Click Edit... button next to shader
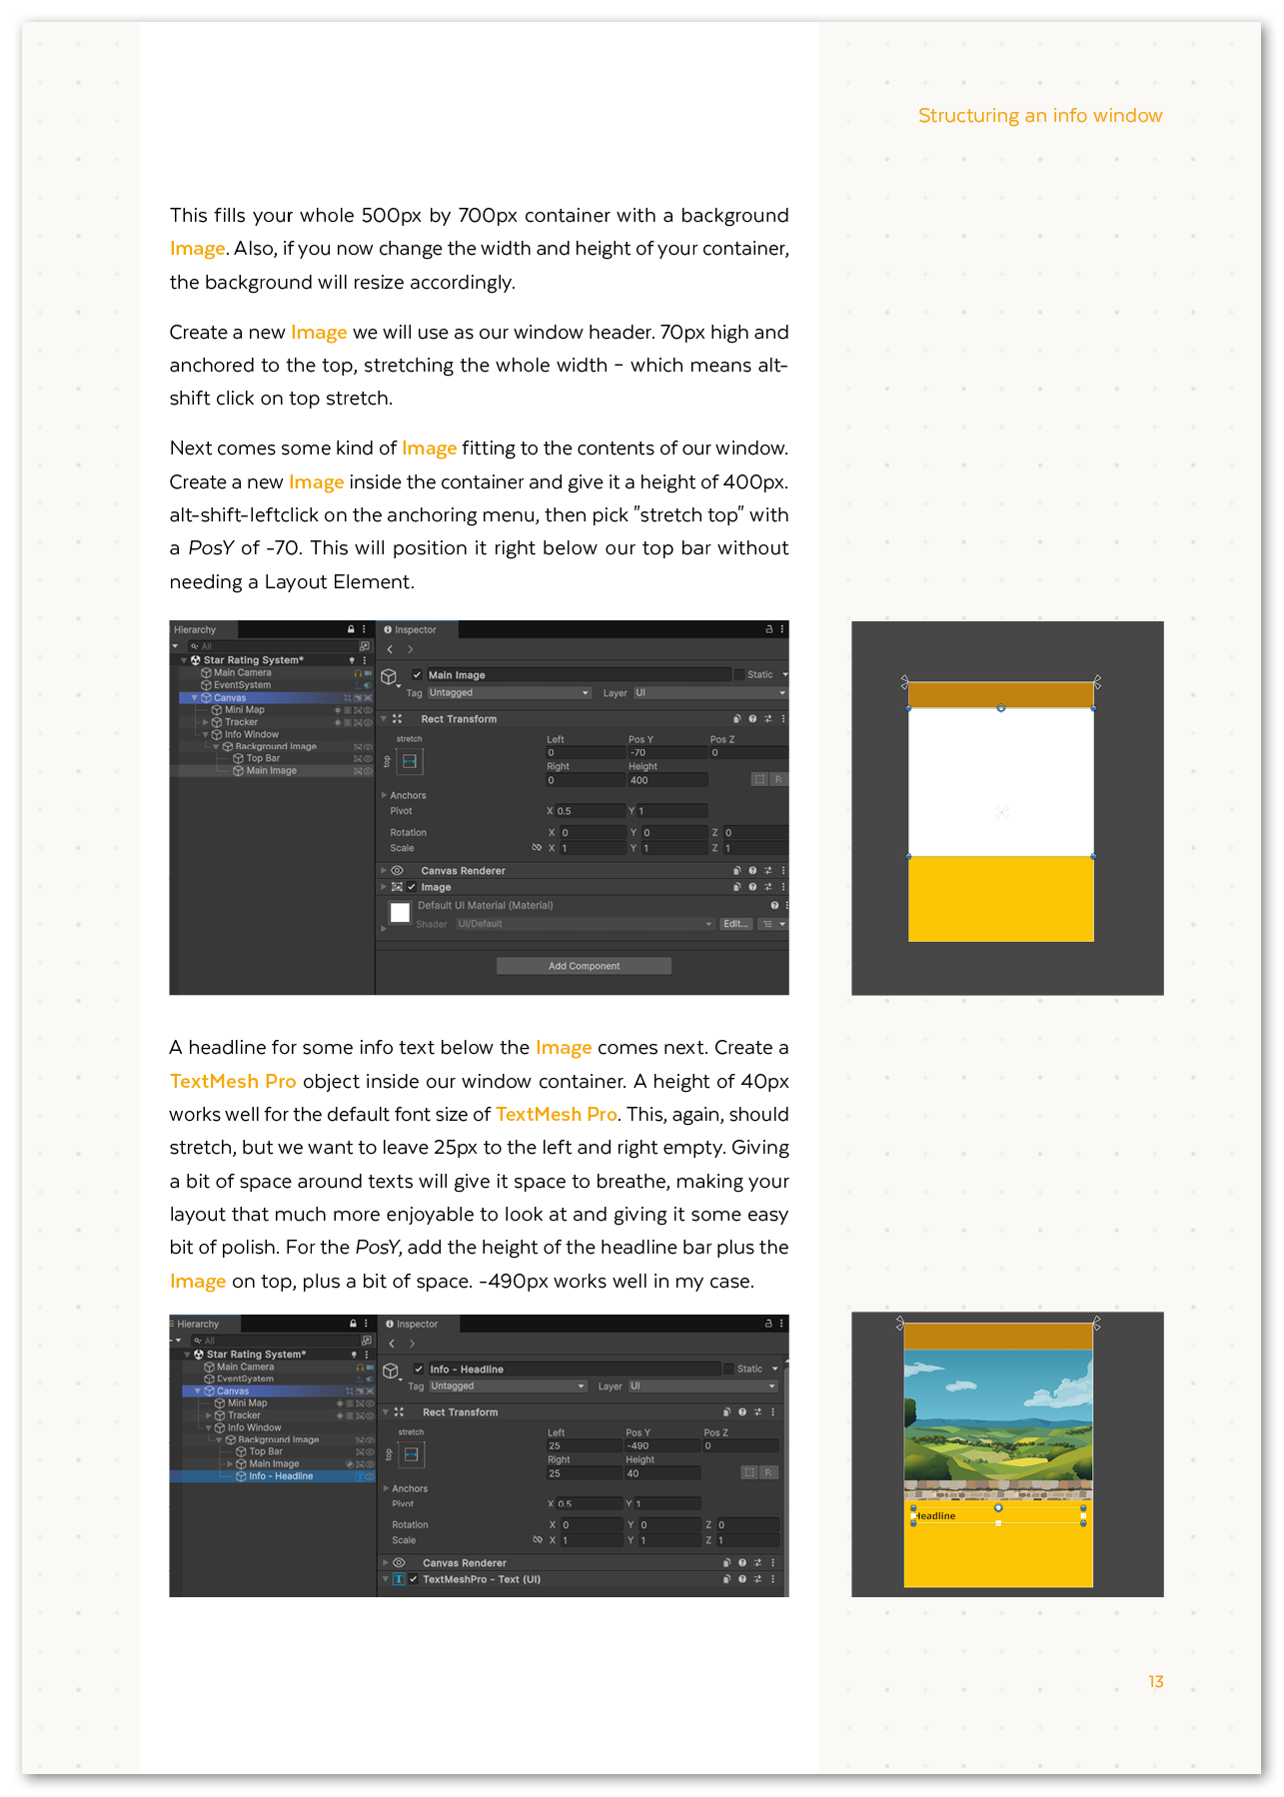Image resolution: width=1284 pixels, height=1797 pixels. point(735,924)
